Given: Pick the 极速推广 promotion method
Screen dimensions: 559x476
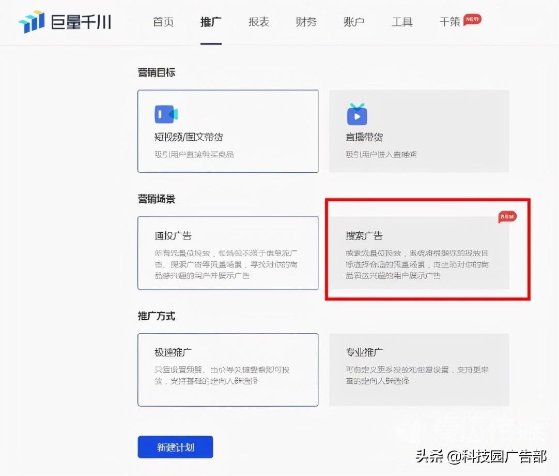Looking at the screenshot, I should 228,369.
